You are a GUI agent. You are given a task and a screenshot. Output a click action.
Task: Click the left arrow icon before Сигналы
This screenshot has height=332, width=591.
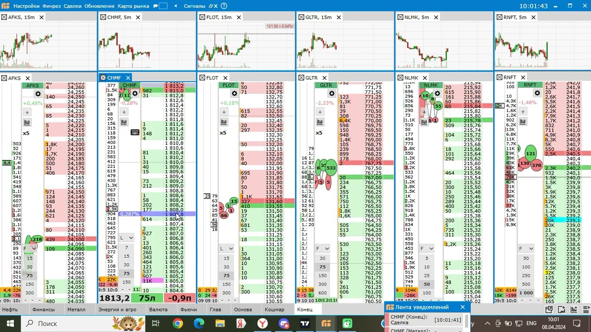coord(175,6)
